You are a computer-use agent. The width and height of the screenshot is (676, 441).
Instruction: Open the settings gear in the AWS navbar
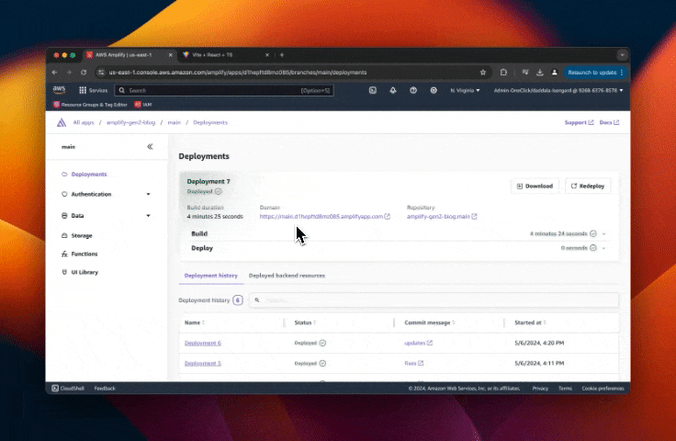[434, 90]
